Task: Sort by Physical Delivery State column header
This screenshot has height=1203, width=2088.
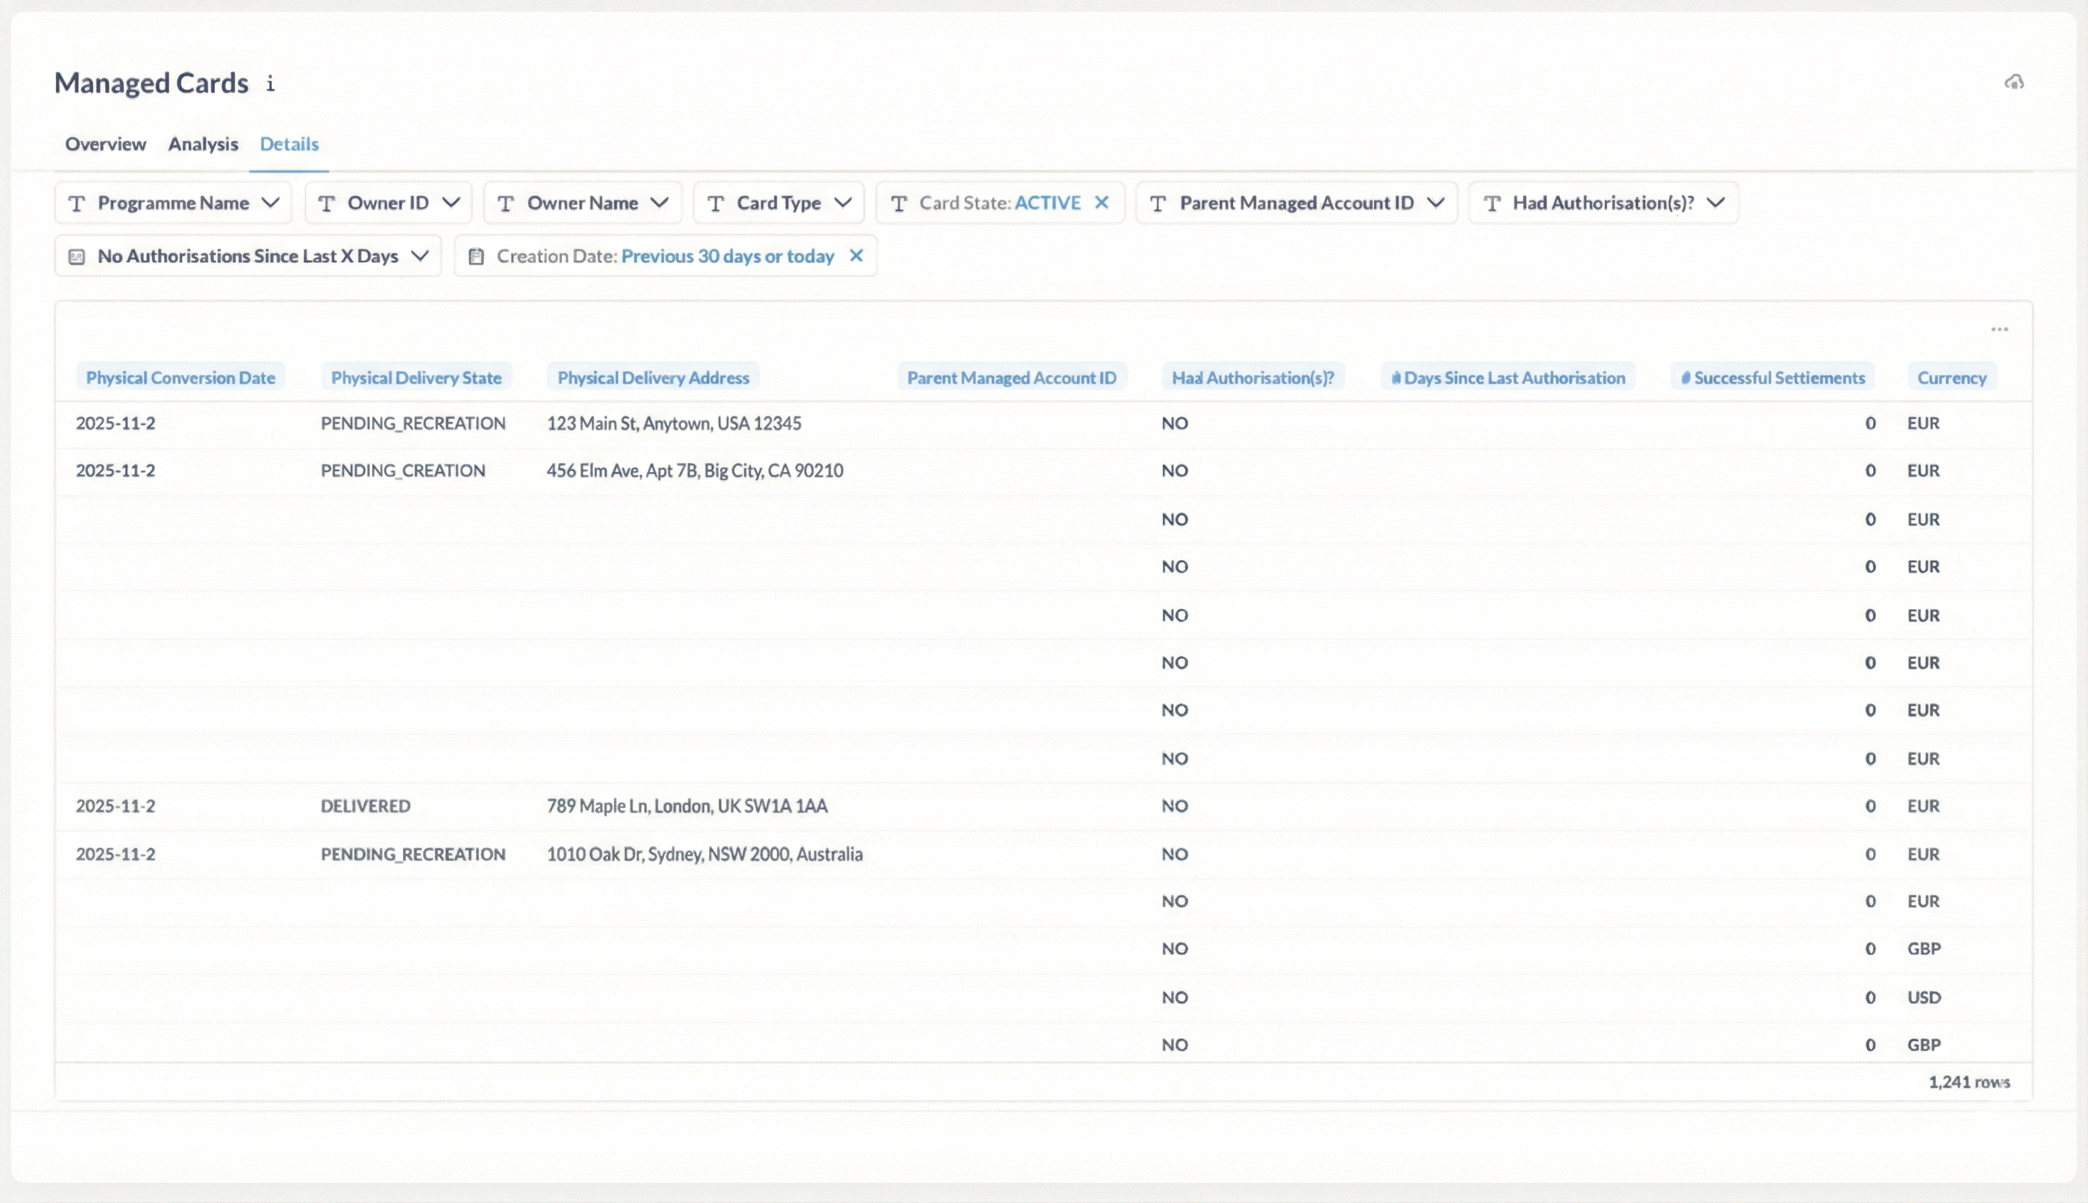Action: point(416,377)
